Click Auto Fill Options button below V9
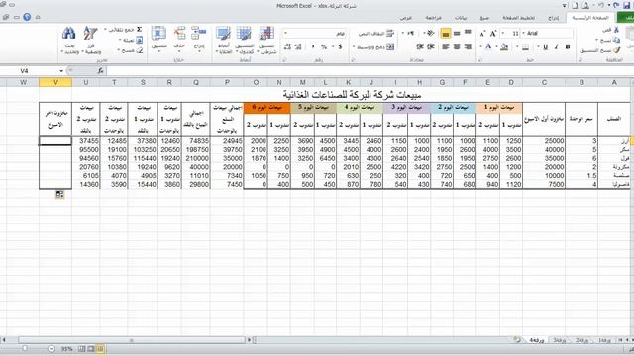The height and width of the screenshot is (356, 634). [x=59, y=195]
